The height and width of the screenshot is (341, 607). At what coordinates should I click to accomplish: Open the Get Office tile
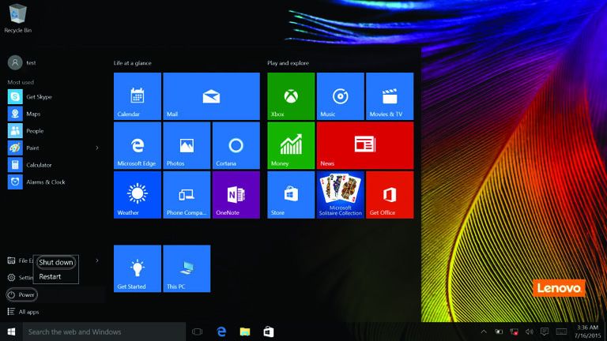pos(390,195)
